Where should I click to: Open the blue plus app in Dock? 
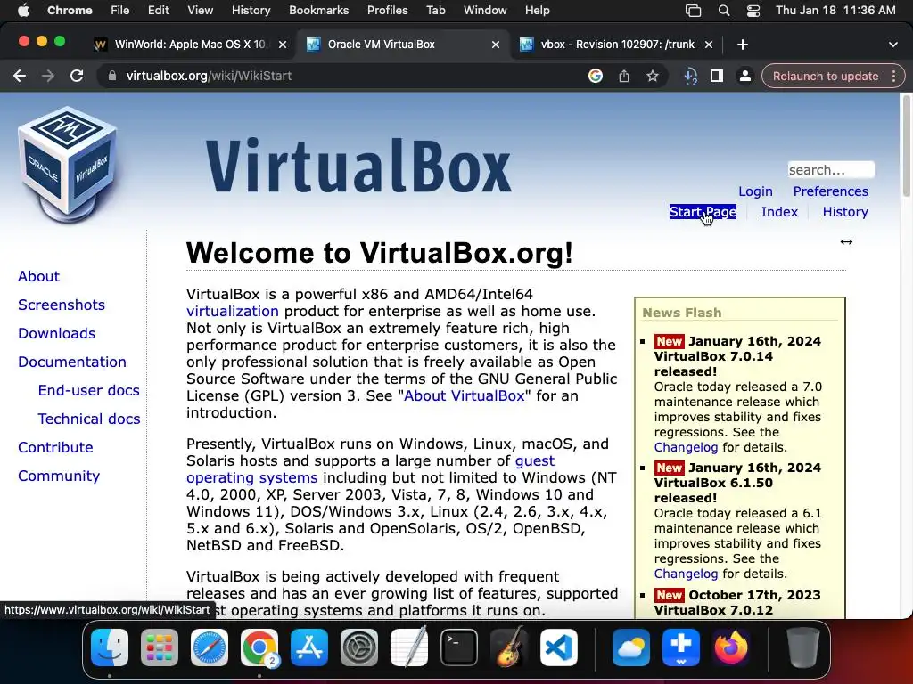point(681,647)
